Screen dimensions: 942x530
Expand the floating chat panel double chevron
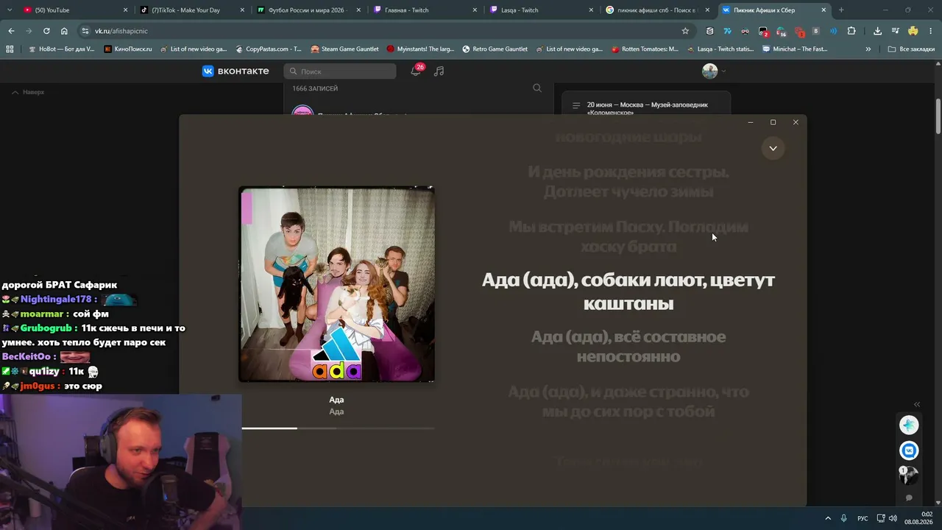(917, 404)
